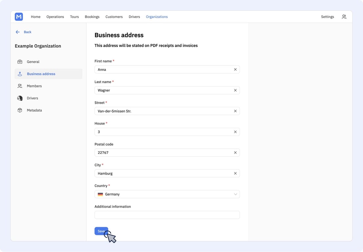The image size is (363, 252).
Task: Go to Home in top navigation
Action: tap(36, 17)
